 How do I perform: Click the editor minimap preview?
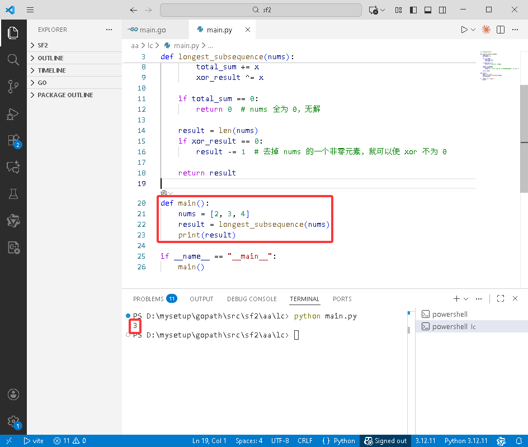[x=499, y=65]
